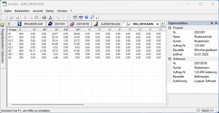Click the small list view icon
Image resolution: width=219 pixels, height=113 pixels.
pyautogui.click(x=64, y=17)
